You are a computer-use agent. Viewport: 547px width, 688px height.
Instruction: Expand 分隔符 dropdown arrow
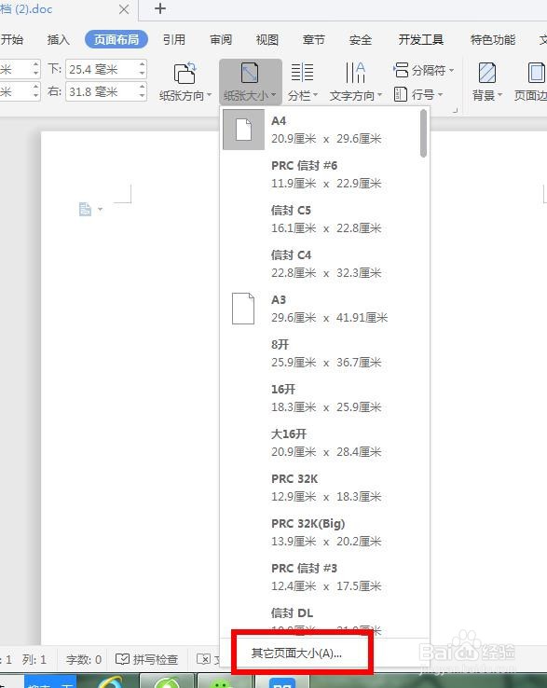451,70
